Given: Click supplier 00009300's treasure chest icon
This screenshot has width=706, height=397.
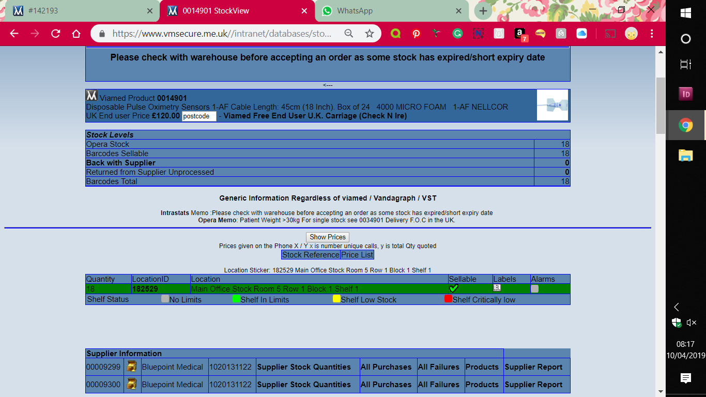Looking at the screenshot, I should [132, 384].
